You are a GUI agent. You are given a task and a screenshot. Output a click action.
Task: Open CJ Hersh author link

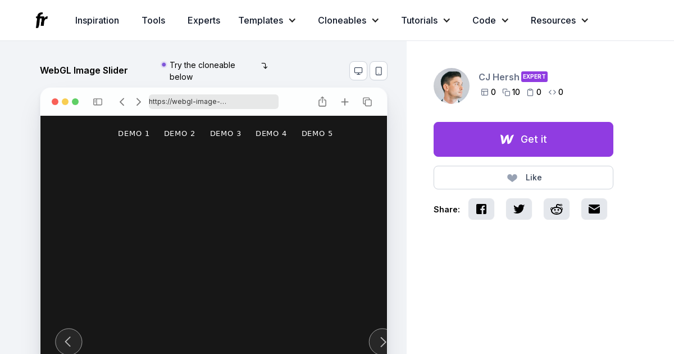499,77
